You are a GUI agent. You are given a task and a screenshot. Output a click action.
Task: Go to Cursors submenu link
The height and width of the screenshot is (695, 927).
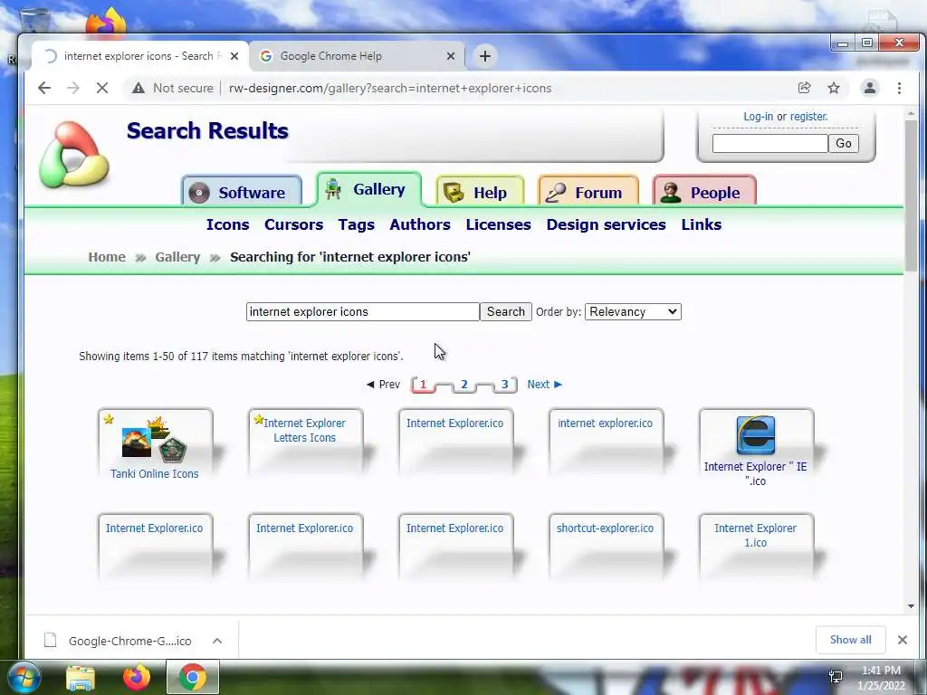(294, 224)
